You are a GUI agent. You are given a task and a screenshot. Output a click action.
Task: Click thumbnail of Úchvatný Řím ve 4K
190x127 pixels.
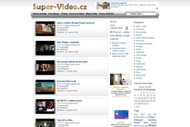click(x=45, y=87)
